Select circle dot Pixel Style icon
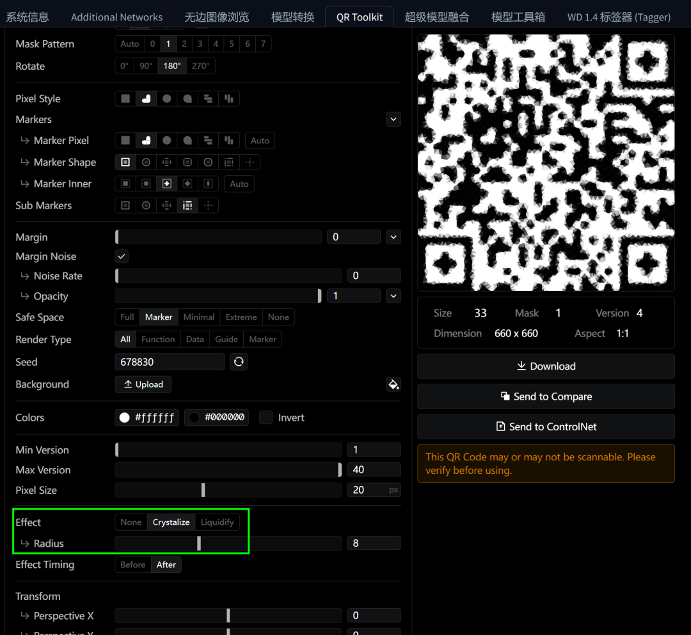This screenshot has width=691, height=635. click(166, 98)
